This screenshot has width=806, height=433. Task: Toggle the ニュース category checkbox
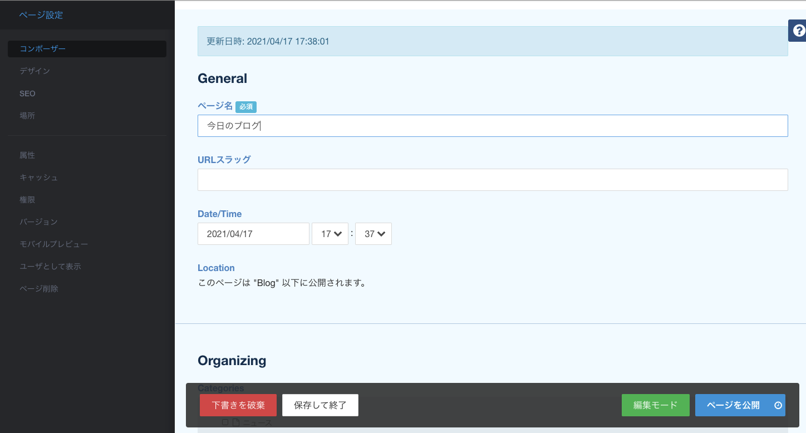point(225,422)
